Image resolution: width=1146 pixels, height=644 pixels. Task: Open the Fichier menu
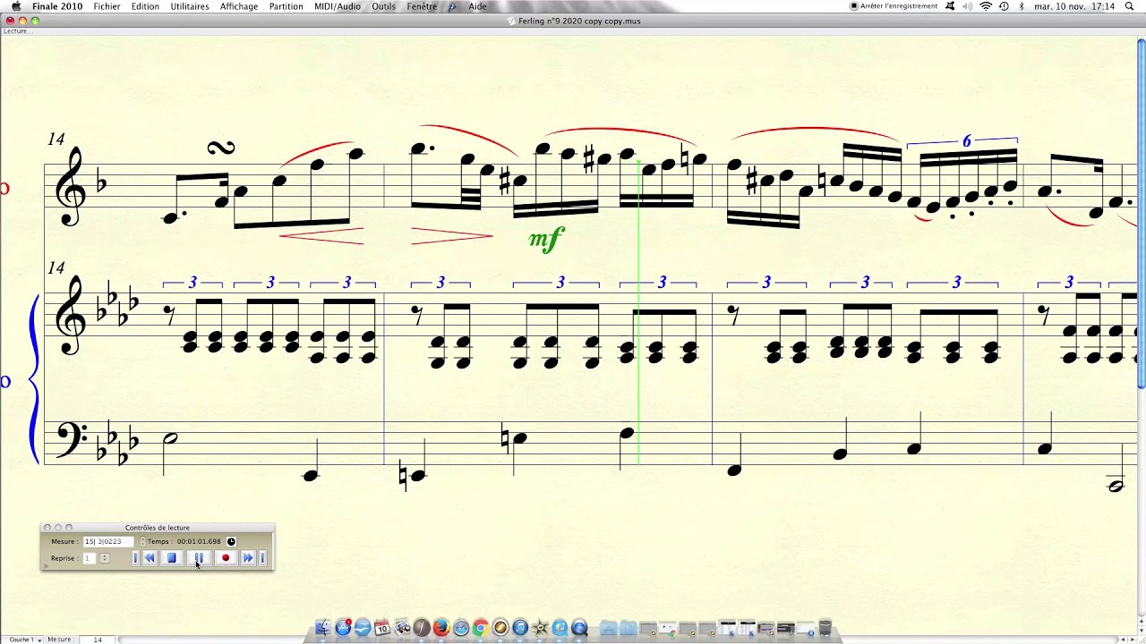(107, 6)
